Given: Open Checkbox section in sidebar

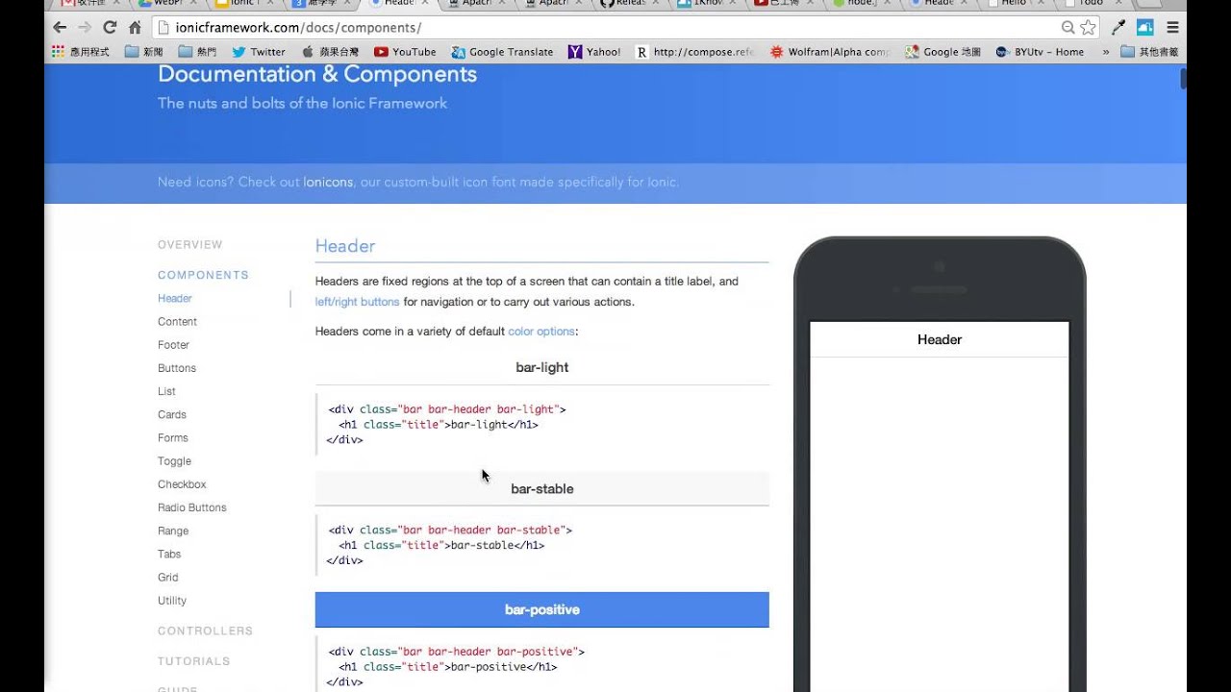Looking at the screenshot, I should pyautogui.click(x=182, y=484).
